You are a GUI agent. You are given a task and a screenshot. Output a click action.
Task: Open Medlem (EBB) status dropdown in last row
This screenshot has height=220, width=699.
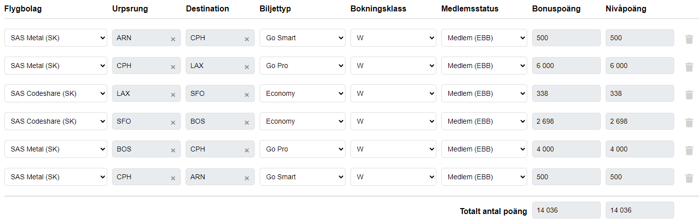[484, 177]
